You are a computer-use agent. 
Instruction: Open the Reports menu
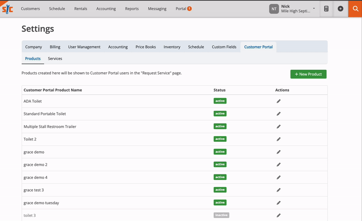pyautogui.click(x=132, y=9)
